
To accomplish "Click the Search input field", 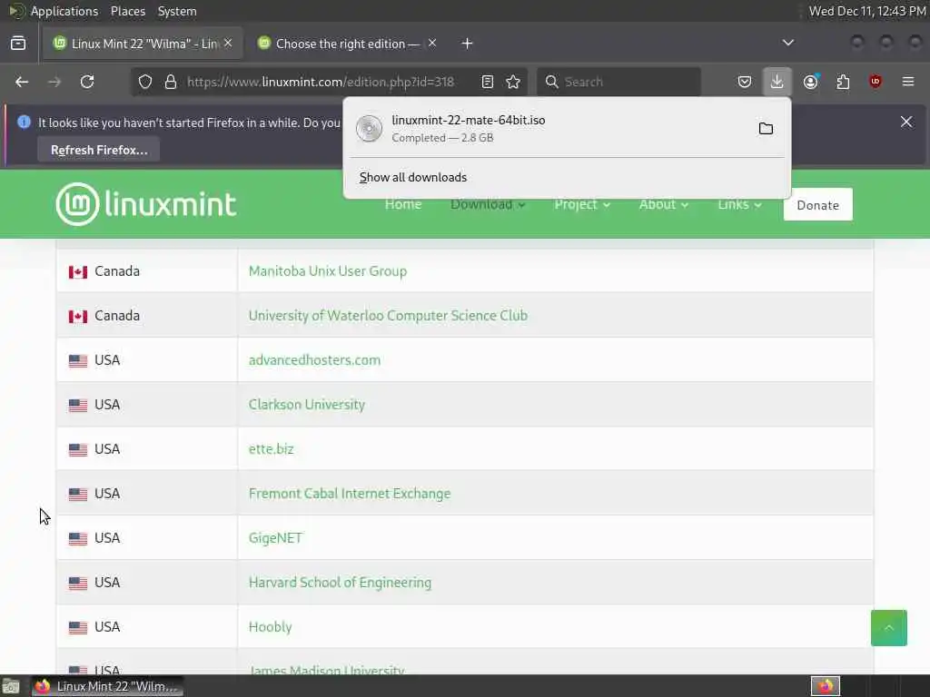I will (x=618, y=82).
